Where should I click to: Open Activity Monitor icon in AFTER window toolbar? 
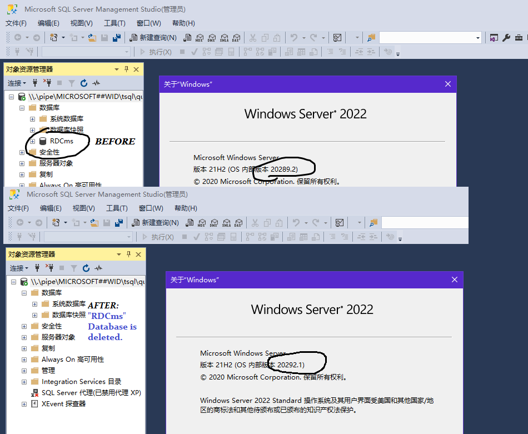[x=340, y=222]
